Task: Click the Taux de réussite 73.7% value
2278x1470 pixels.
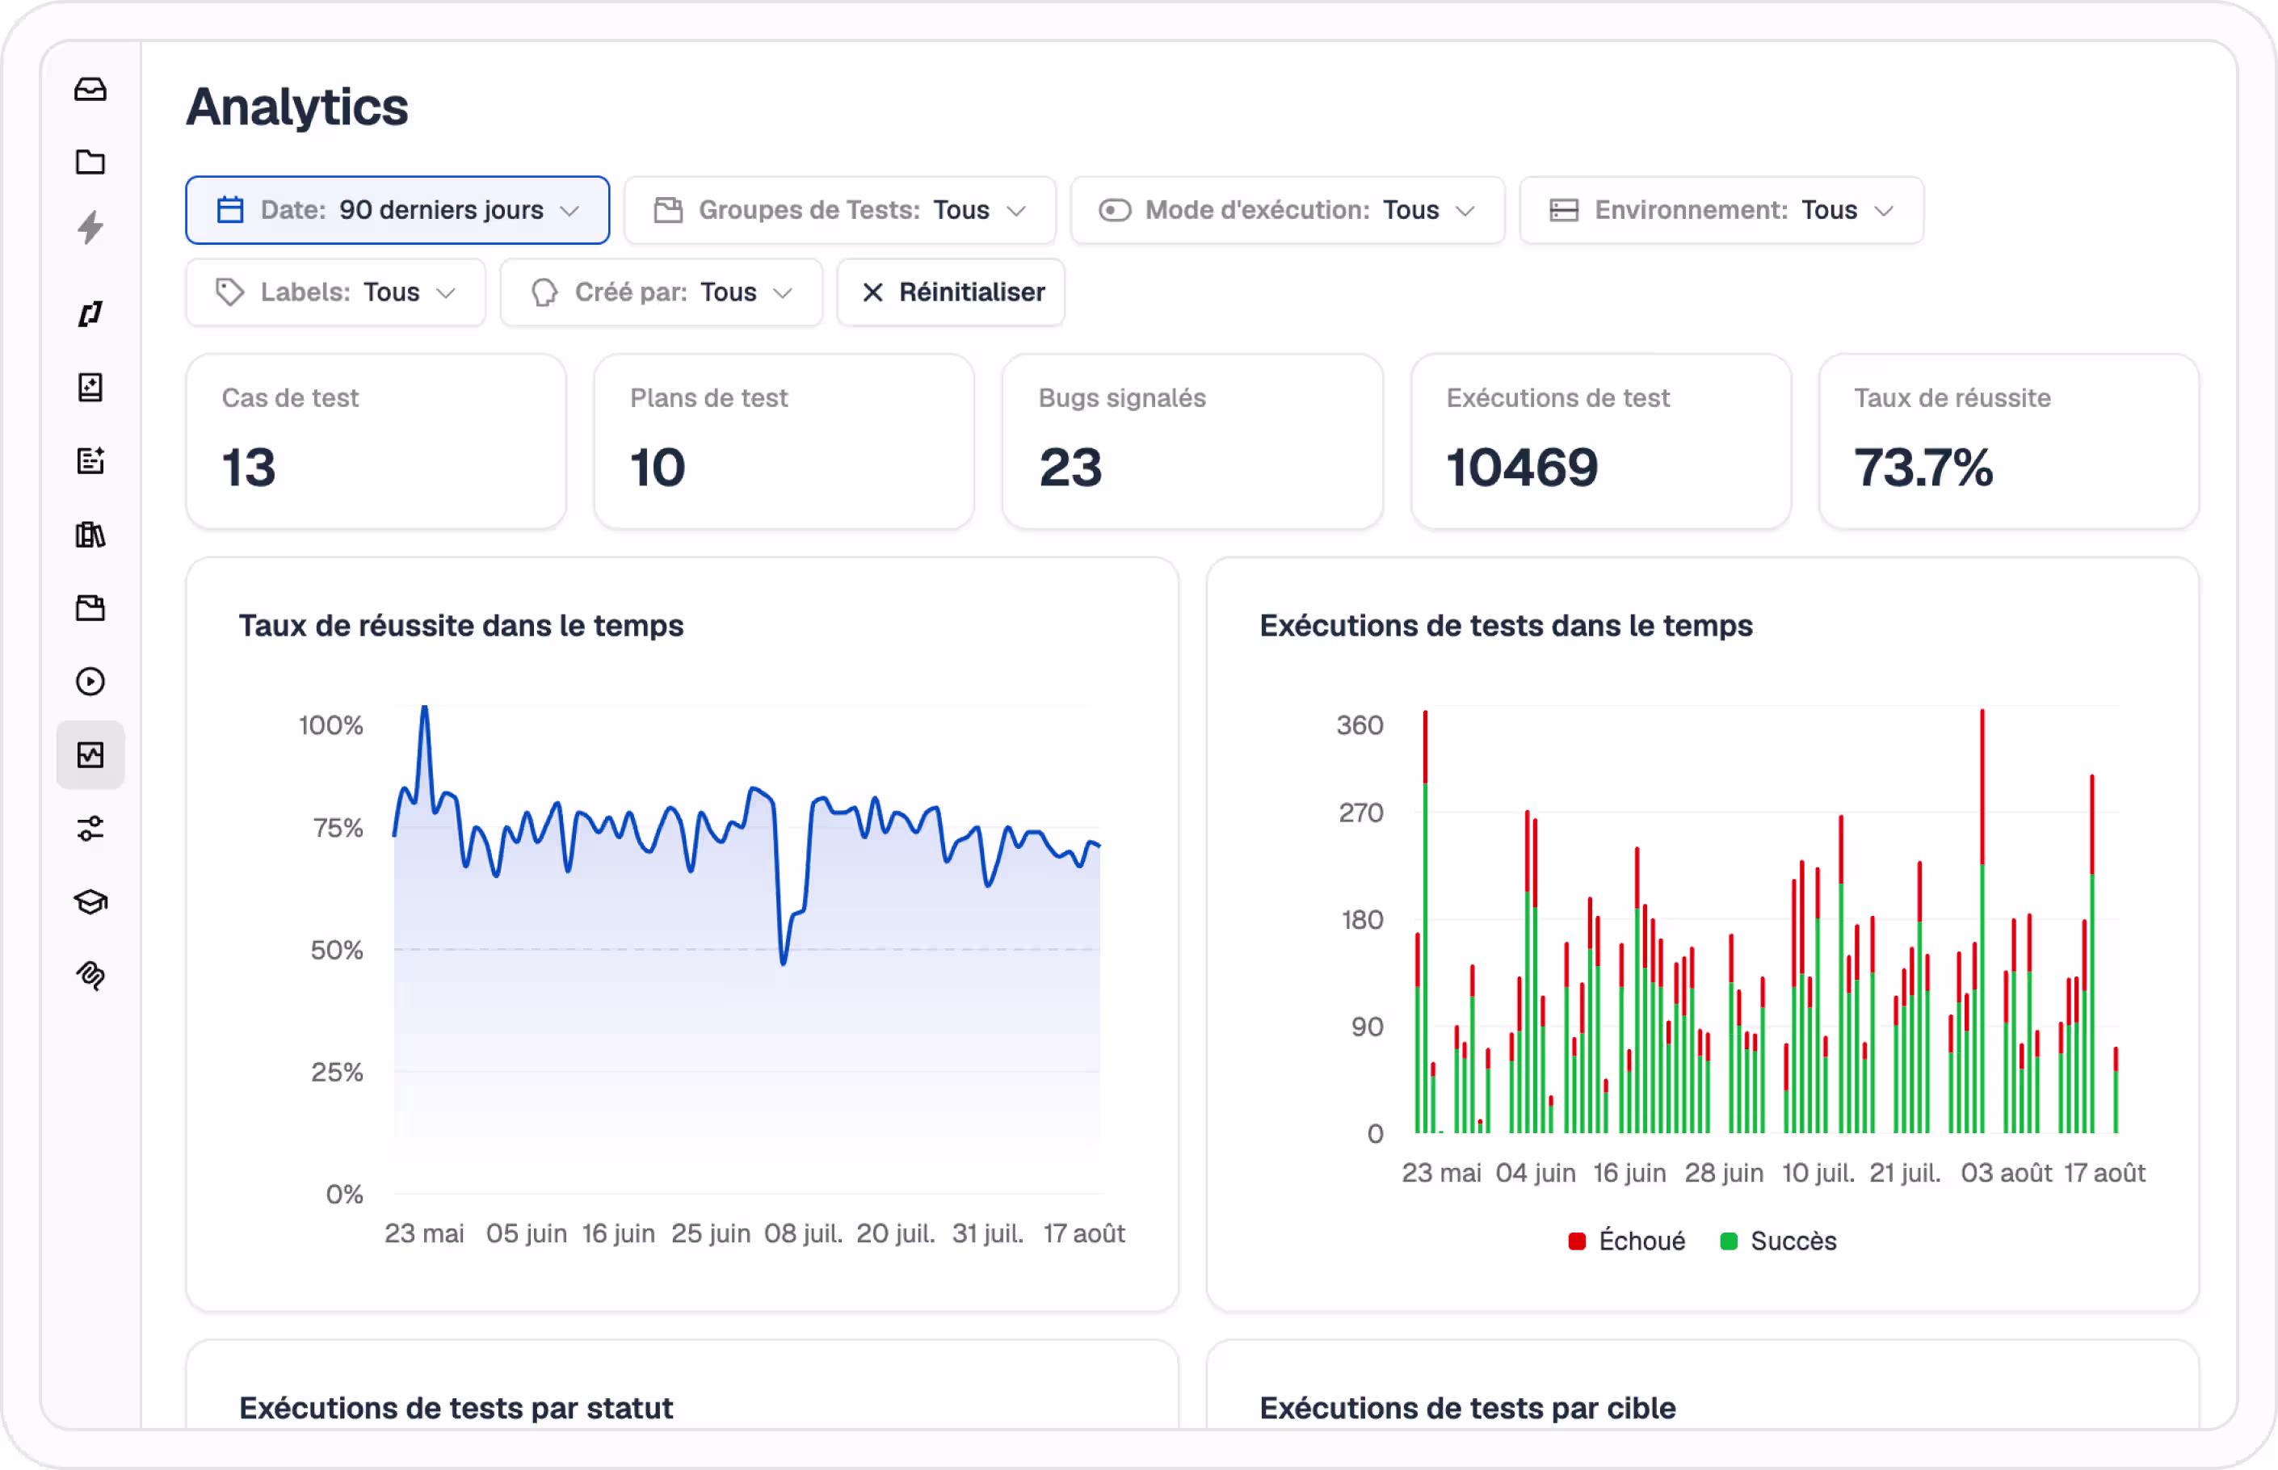Action: pos(1924,468)
